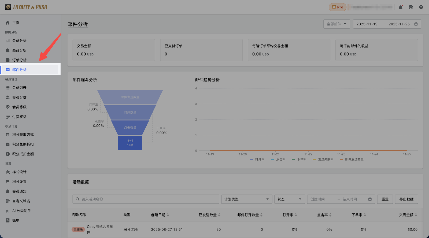The height and width of the screenshot is (238, 429).
Task: Click the 输入活动名称 search field
Action: (146, 199)
